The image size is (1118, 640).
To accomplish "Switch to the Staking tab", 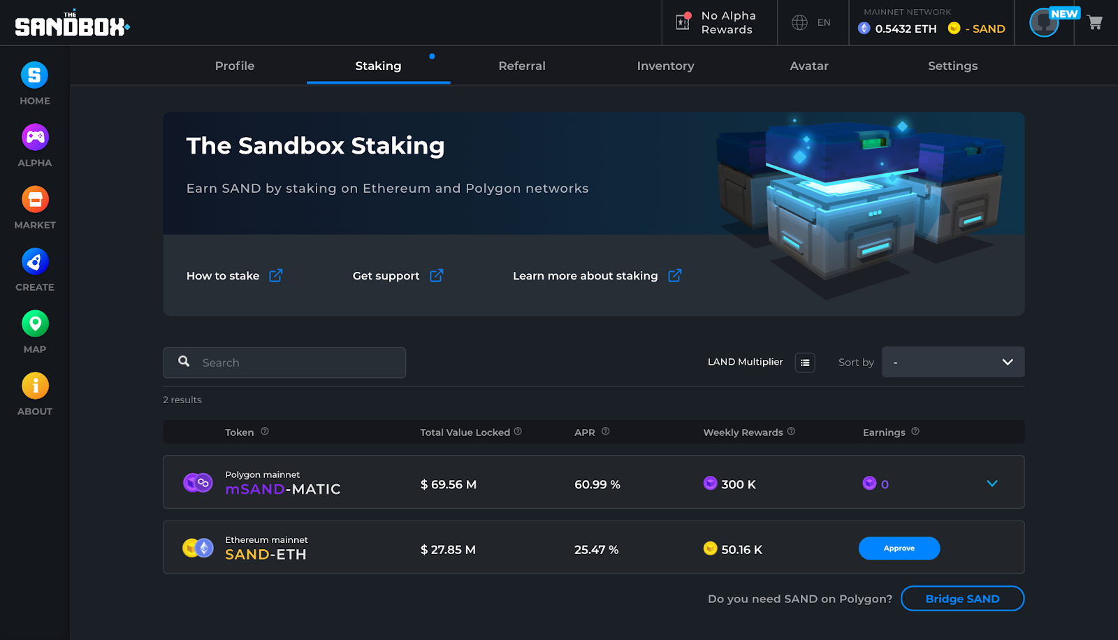I will [378, 66].
